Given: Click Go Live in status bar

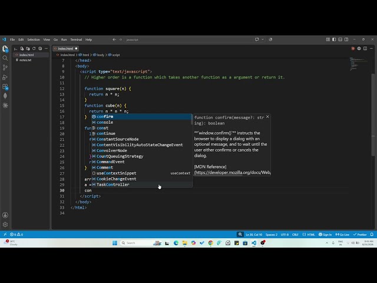Looking at the screenshot, I should click(x=342, y=235).
